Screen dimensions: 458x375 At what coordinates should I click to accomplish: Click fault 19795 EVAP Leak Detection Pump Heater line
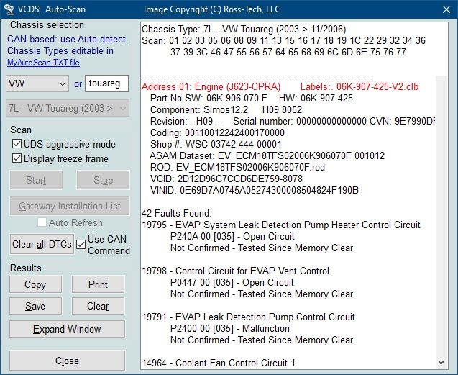click(x=281, y=225)
